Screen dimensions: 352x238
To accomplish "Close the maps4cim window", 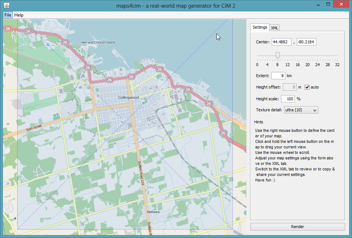I will (x=341, y=4).
